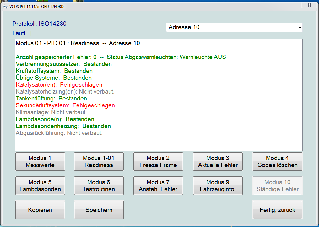View Modus 7 Ansteh. Fehler
This screenshot has width=319, height=227.
(158, 186)
